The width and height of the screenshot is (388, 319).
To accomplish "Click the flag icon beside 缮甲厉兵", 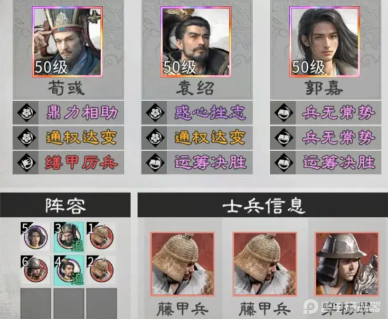I will pyautogui.click(x=27, y=163).
